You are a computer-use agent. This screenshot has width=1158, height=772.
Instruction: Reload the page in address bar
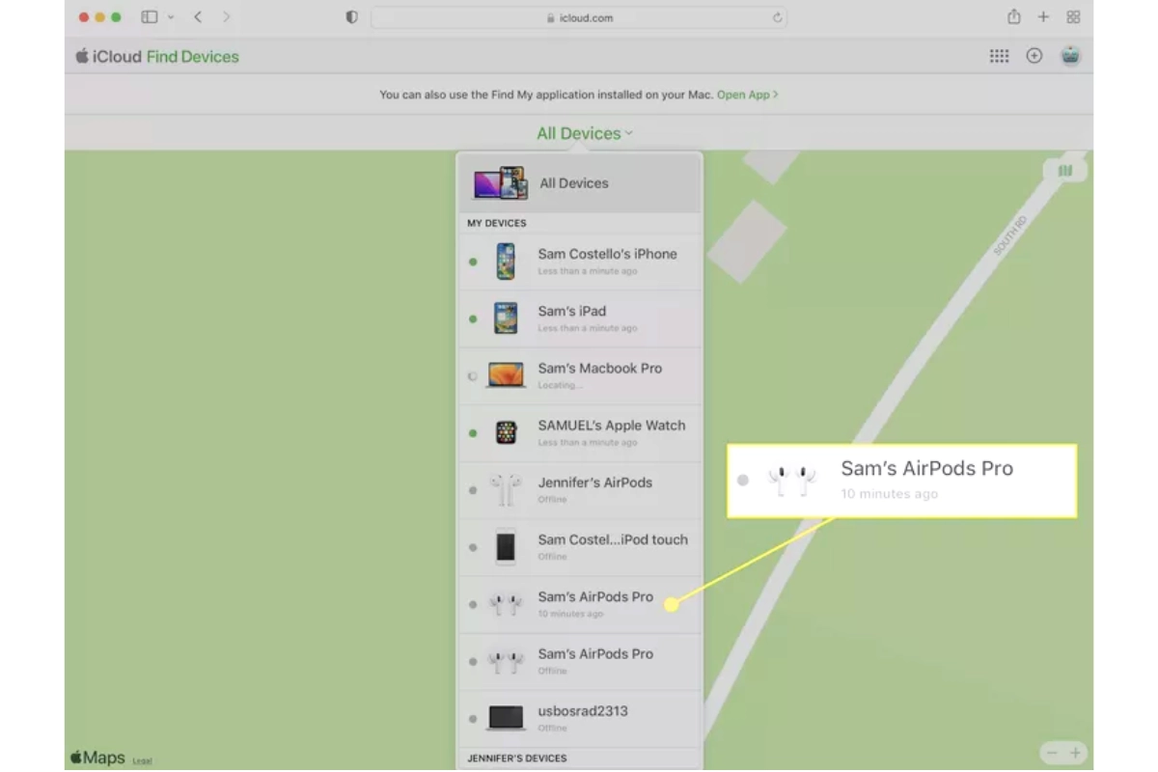(777, 17)
